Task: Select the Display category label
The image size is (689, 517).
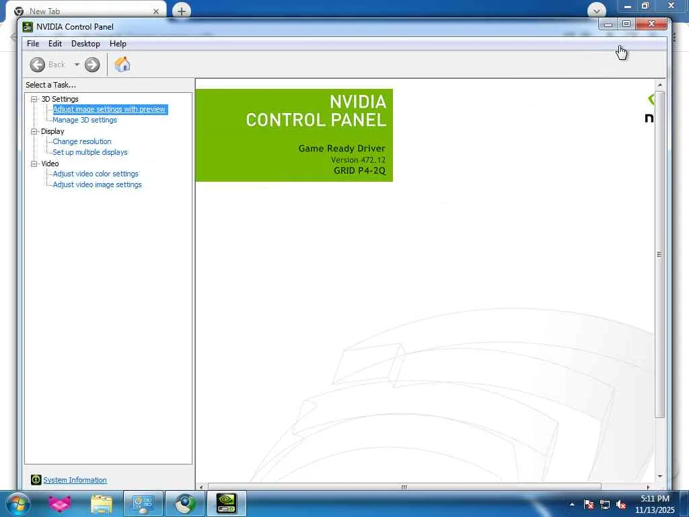Action: coord(52,131)
